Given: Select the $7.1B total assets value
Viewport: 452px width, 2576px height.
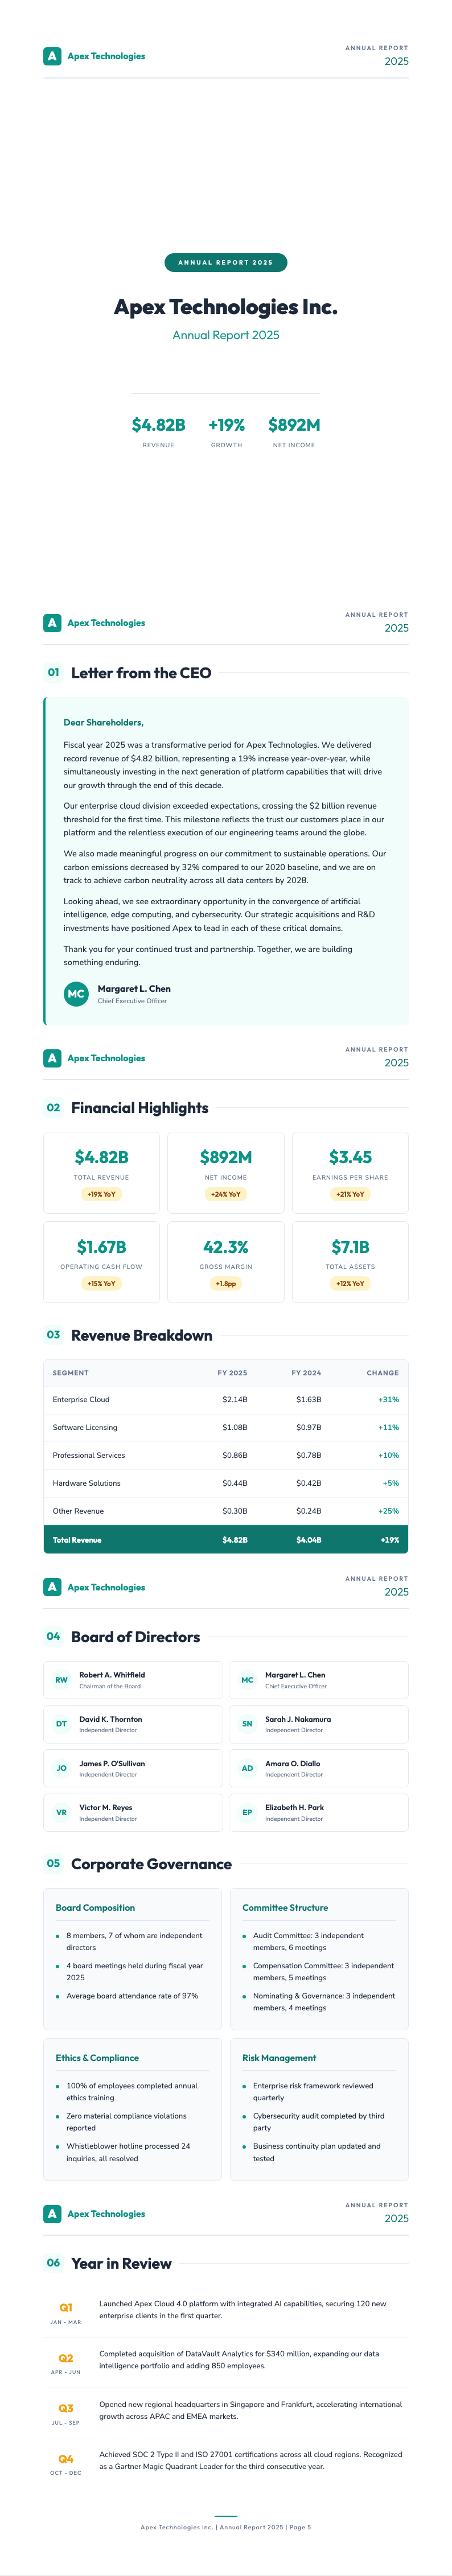Looking at the screenshot, I should [350, 1247].
